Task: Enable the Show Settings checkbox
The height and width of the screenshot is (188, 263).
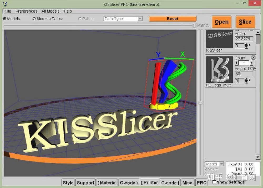Action: [214, 182]
